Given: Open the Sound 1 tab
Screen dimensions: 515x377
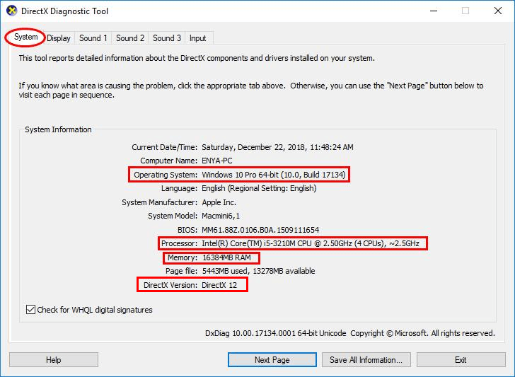Looking at the screenshot, I should 93,38.
